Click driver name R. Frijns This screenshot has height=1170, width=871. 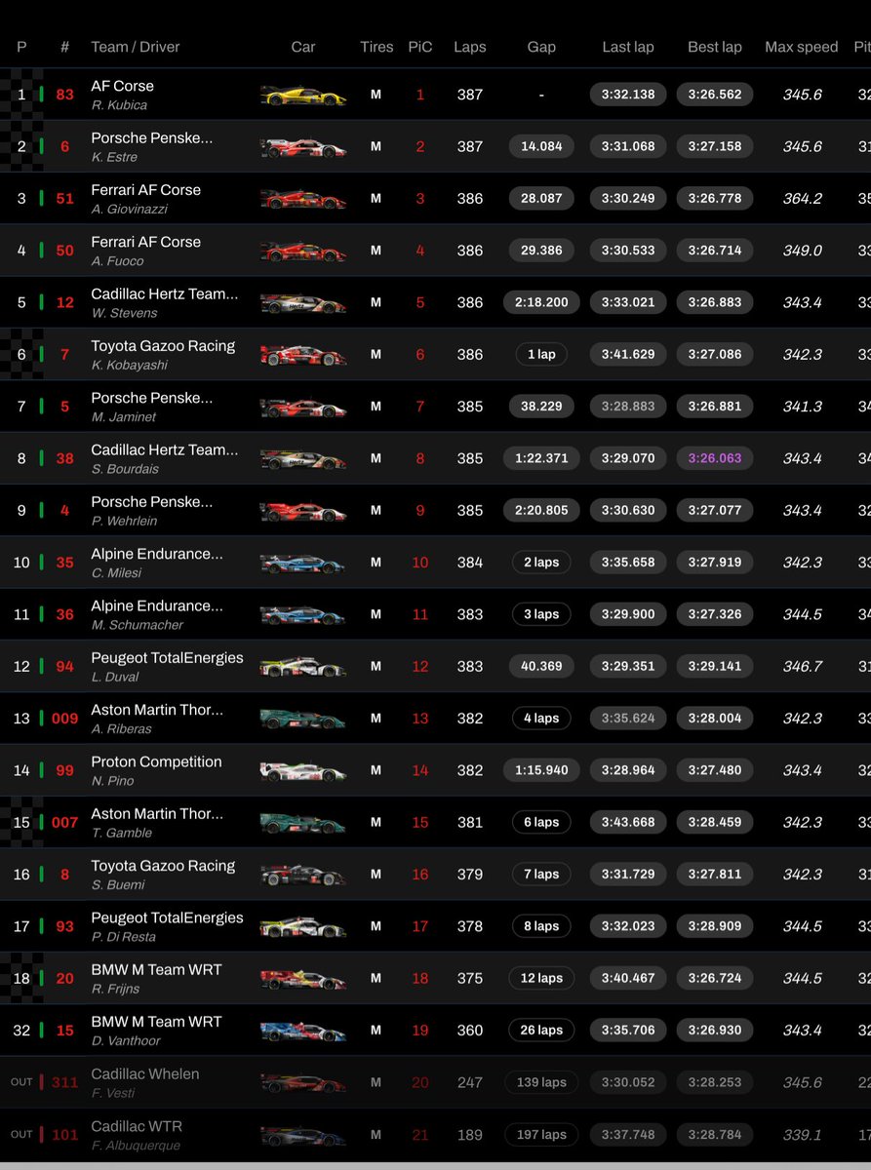pyautogui.click(x=117, y=989)
